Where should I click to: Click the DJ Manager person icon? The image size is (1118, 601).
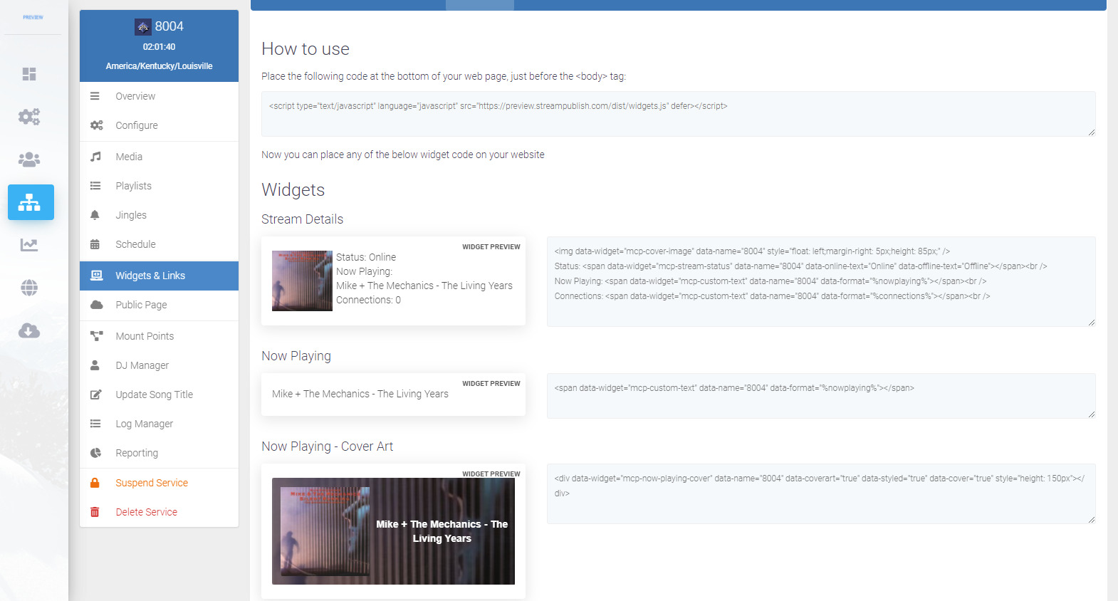point(95,365)
